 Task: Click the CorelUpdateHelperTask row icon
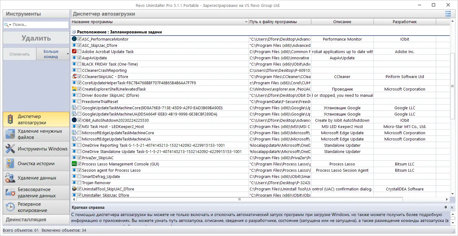click(x=74, y=83)
